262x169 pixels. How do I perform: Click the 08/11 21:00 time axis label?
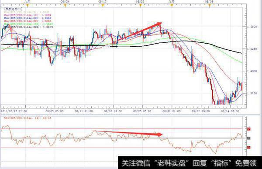tap(83, 111)
